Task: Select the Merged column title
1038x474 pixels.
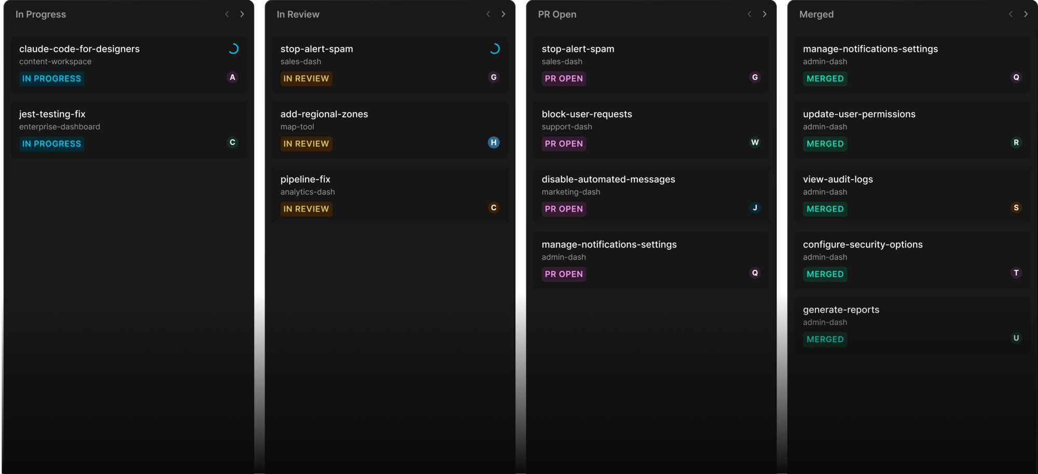Action: [816, 15]
